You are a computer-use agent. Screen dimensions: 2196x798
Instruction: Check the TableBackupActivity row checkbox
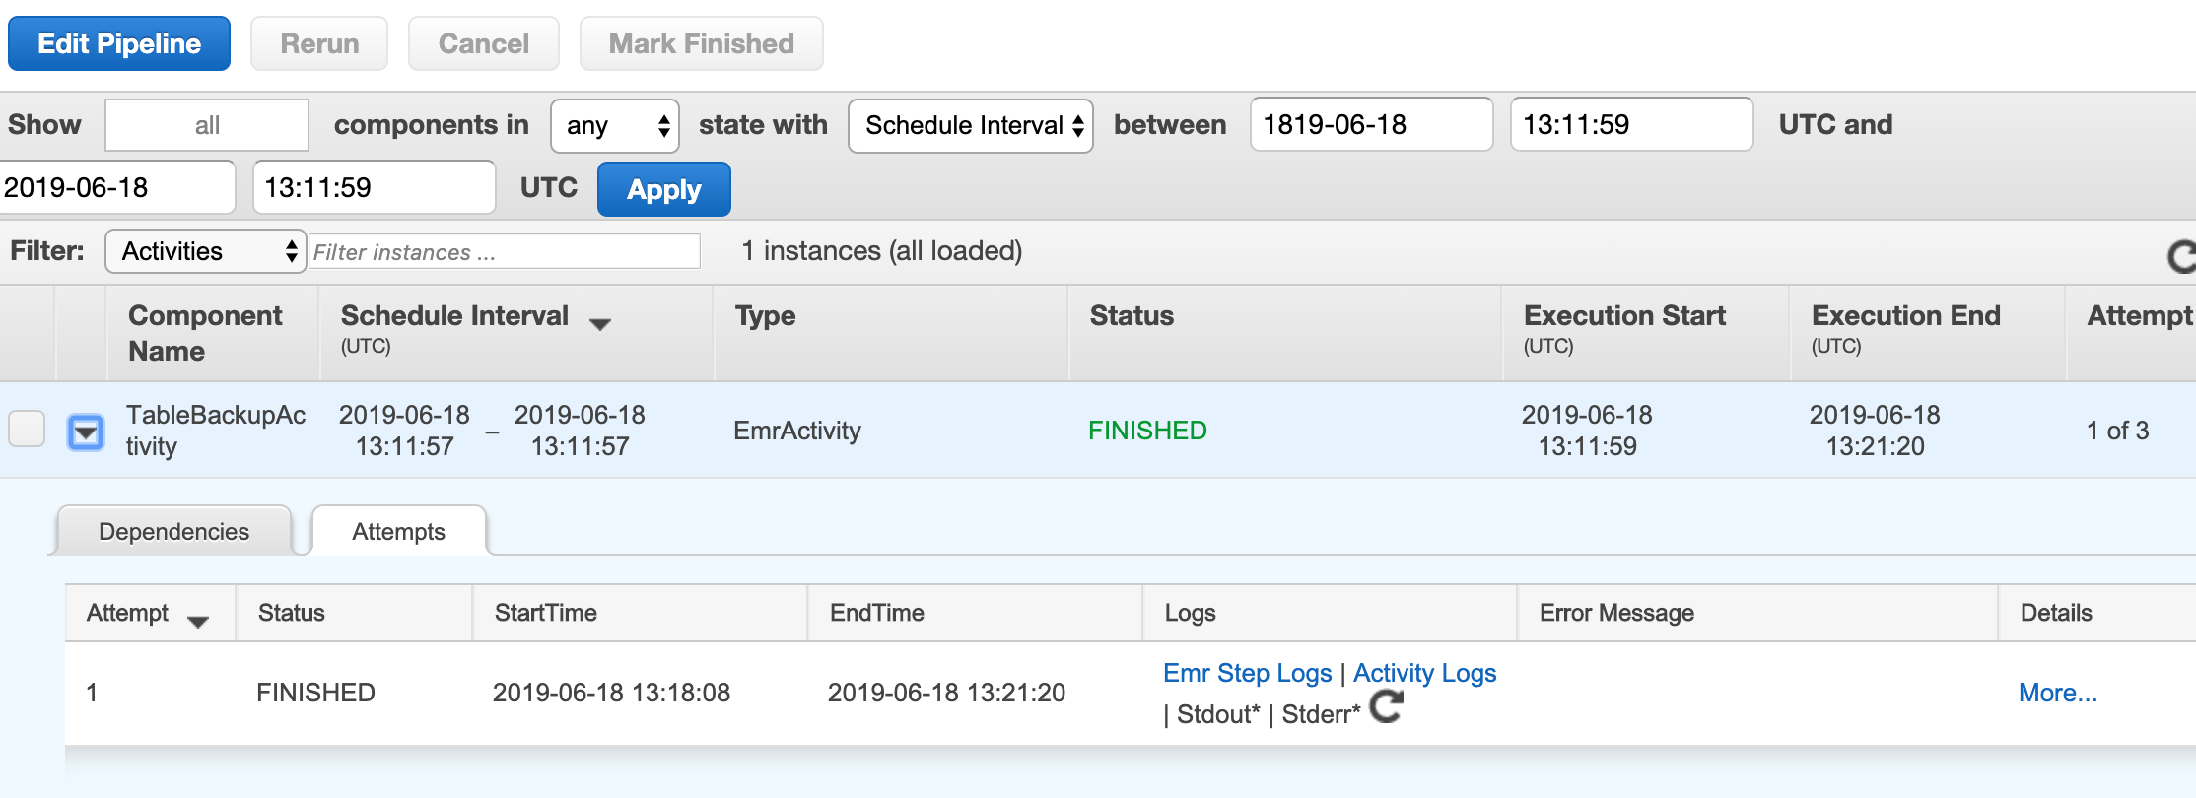[27, 429]
